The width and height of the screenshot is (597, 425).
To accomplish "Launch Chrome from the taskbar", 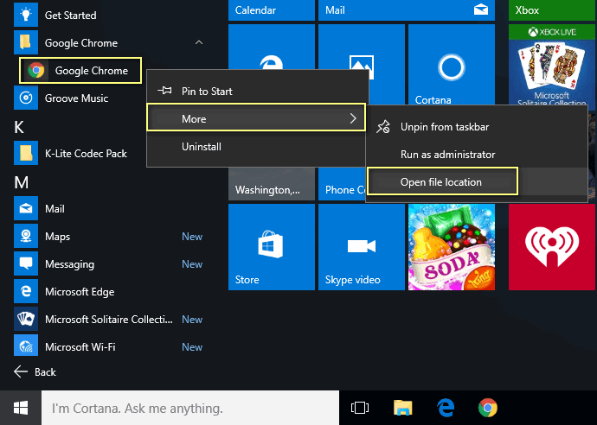I will pyautogui.click(x=488, y=408).
